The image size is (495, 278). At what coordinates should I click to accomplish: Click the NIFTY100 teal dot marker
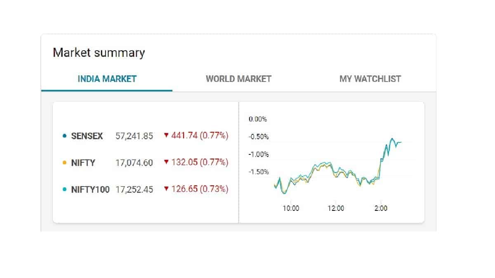click(x=64, y=189)
